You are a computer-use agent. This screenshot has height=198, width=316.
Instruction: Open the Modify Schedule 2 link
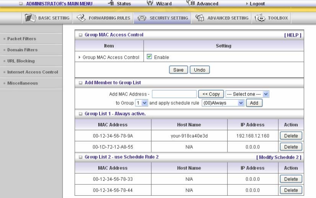(279, 157)
